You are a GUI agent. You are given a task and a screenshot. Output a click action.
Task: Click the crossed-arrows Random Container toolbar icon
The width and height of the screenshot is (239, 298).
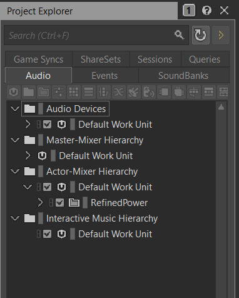[x=119, y=92]
